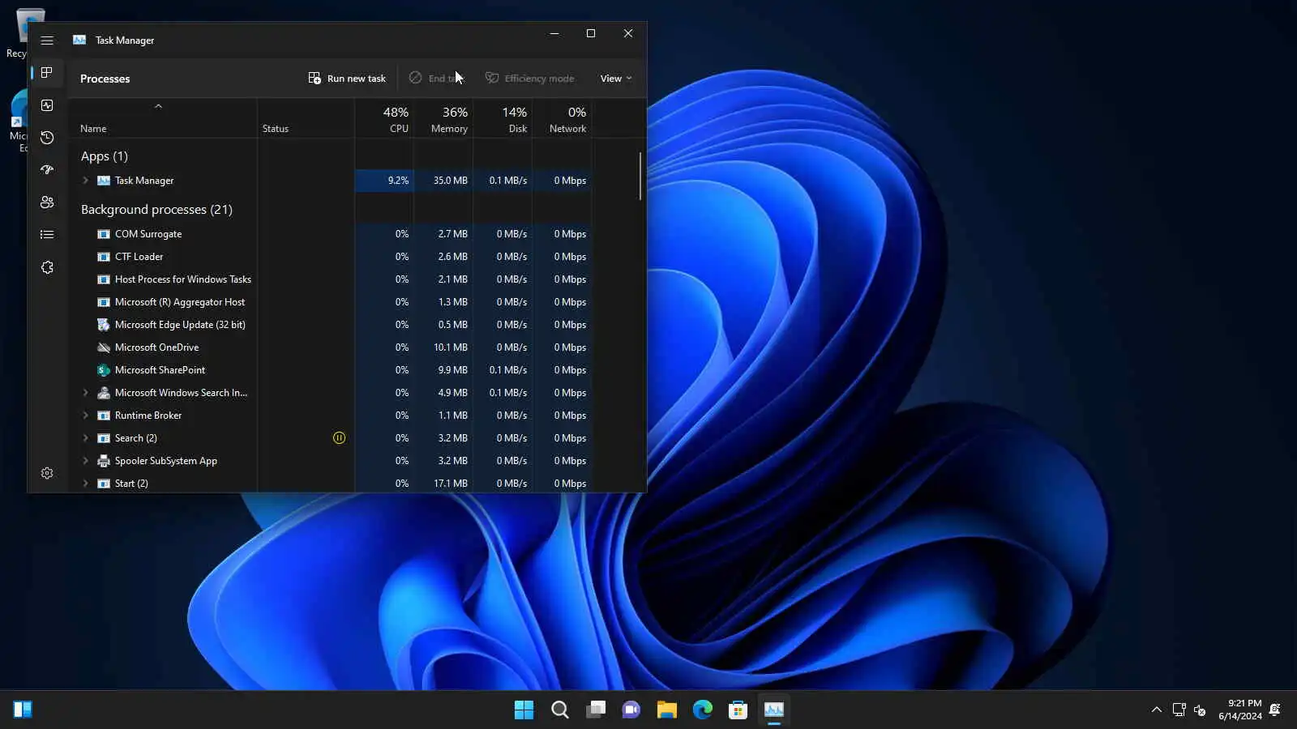The image size is (1297, 729).
Task: Select the Microsoft Edge Update (32 bit) row
Action: tap(330, 325)
